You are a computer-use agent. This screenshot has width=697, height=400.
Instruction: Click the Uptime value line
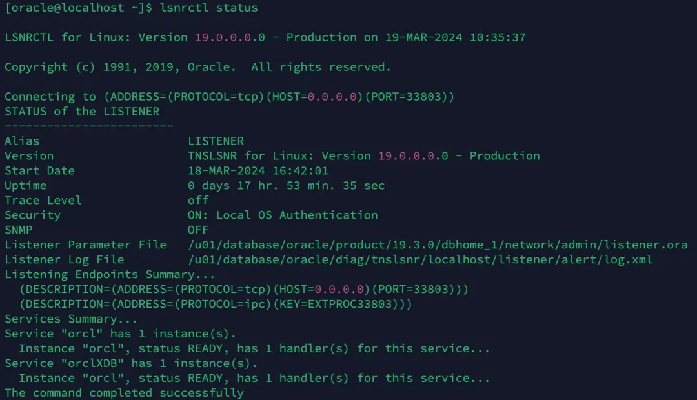point(286,186)
